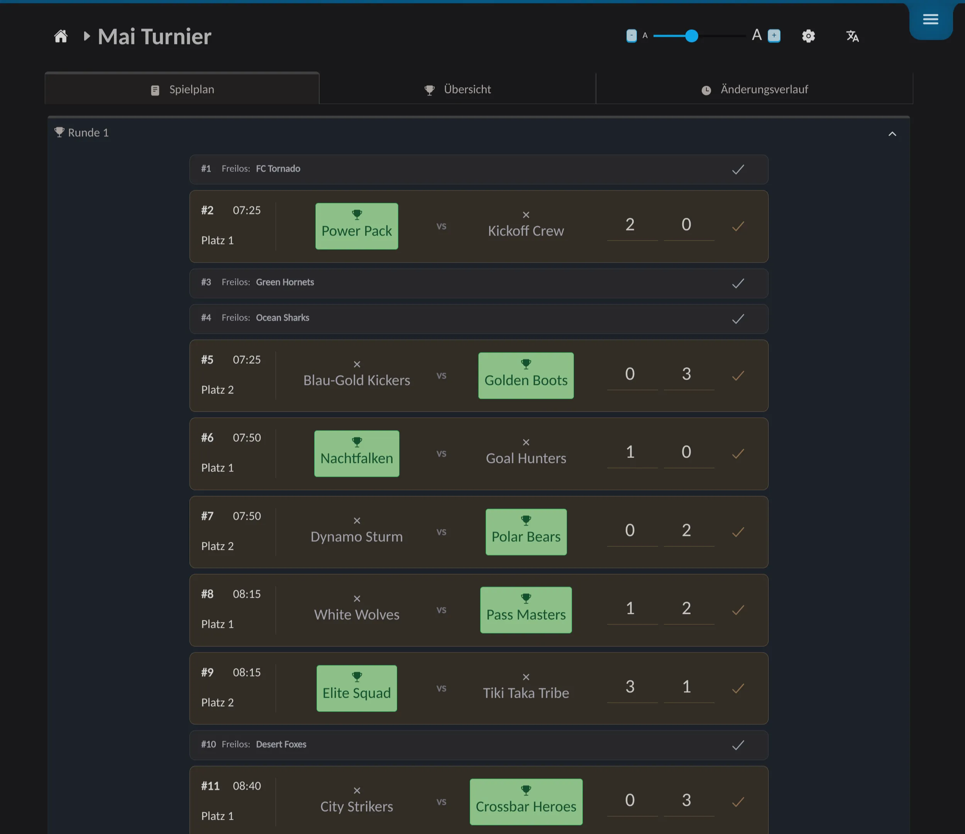Screen dimensions: 965x834
Task: Toggle checkmark for FC Tornado Freilos
Action: [x=738, y=170]
